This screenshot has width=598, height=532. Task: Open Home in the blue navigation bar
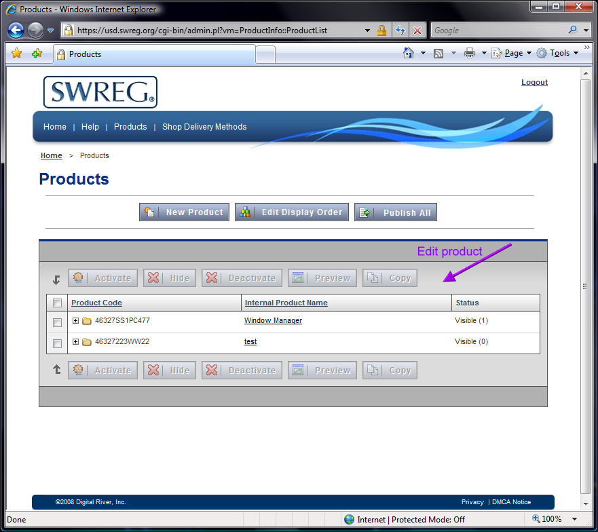click(54, 127)
